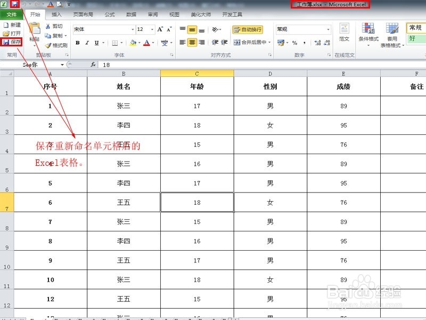Toggle Wrap Text (自动换行)
This screenshot has height=320, width=426.
248,30
